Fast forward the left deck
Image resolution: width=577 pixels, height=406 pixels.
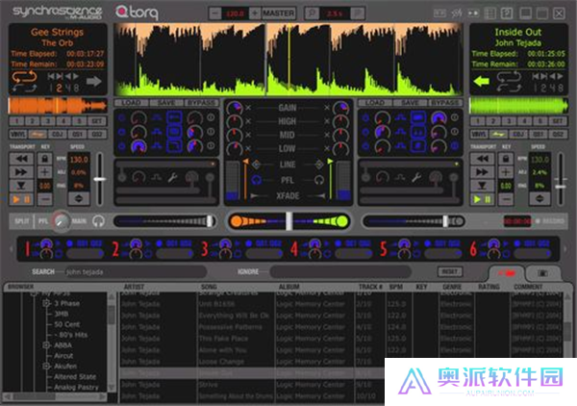[21, 172]
